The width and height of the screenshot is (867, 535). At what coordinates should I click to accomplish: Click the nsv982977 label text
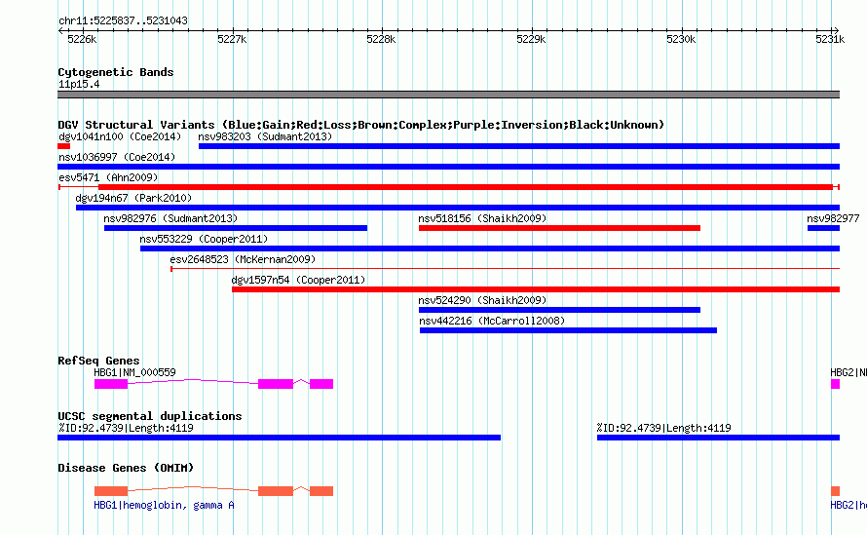point(833,218)
